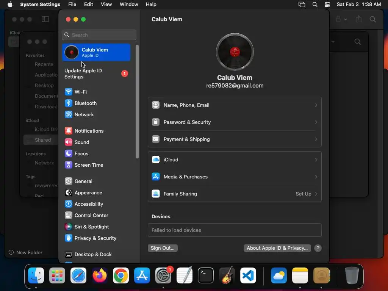Image resolution: width=388 pixels, height=291 pixels.
Task: Click the sidebar scrollbar in System Settings
Action: click(x=137, y=102)
